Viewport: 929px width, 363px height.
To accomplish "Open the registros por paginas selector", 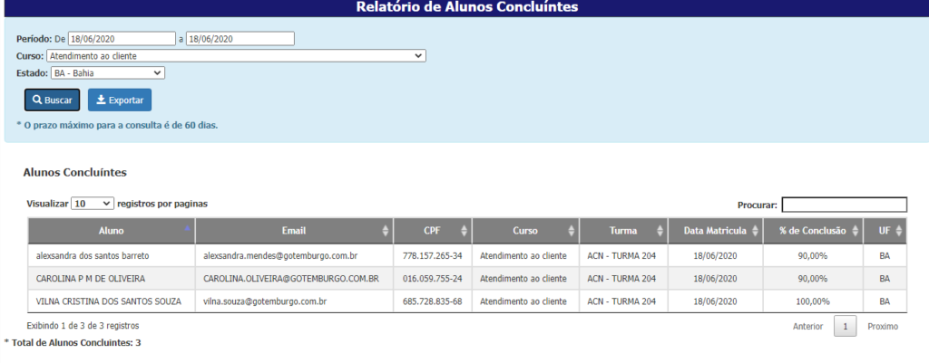I will point(93,205).
